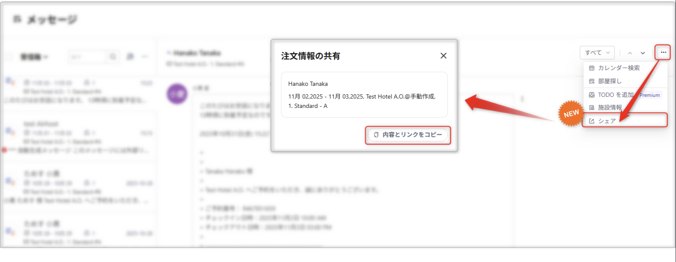Click the order dates text in dialog

(362, 96)
